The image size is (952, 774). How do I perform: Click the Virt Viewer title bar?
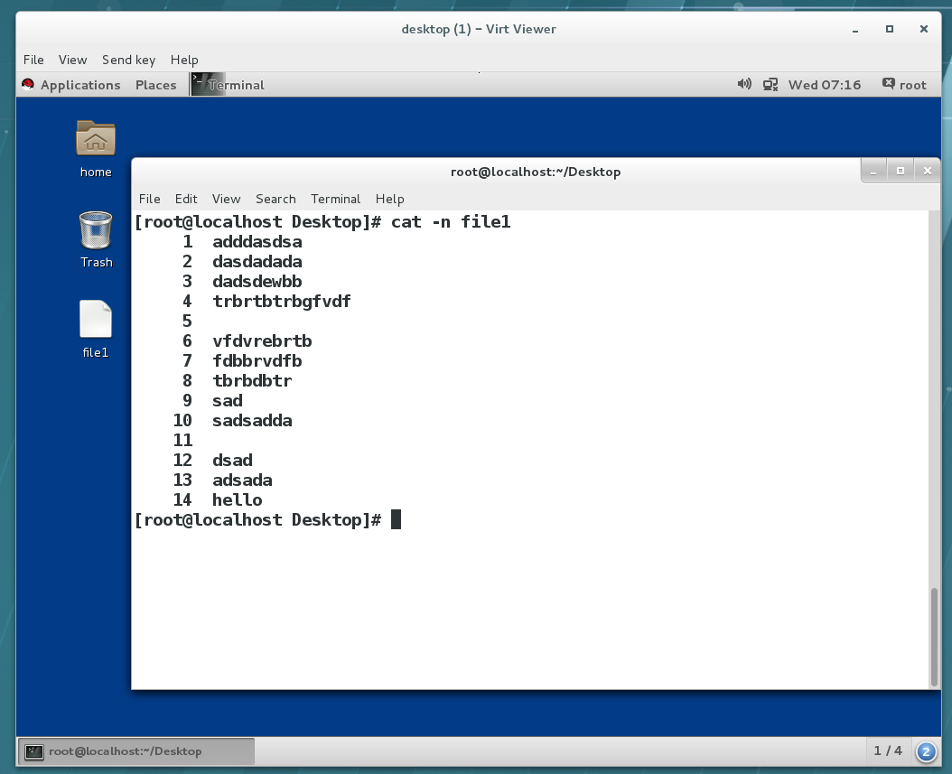click(479, 29)
